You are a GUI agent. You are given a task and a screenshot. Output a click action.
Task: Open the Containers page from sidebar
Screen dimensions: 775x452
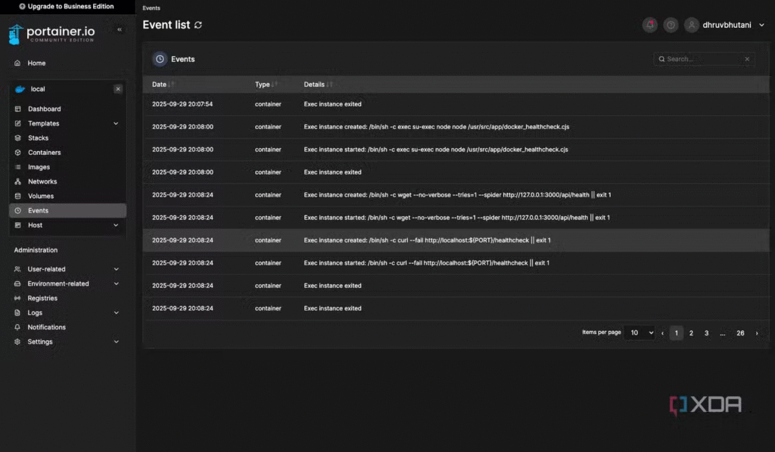(44, 153)
